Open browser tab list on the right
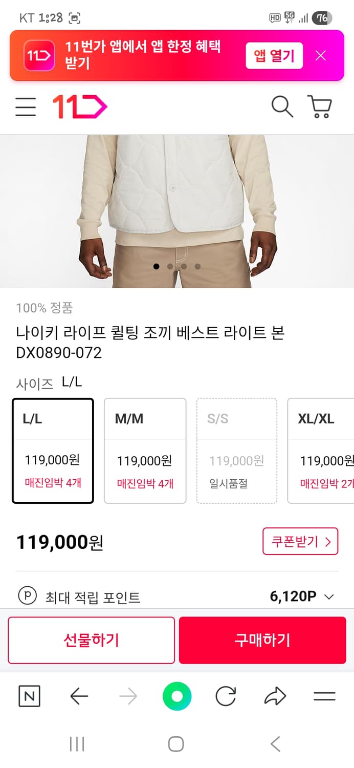 click(x=324, y=696)
